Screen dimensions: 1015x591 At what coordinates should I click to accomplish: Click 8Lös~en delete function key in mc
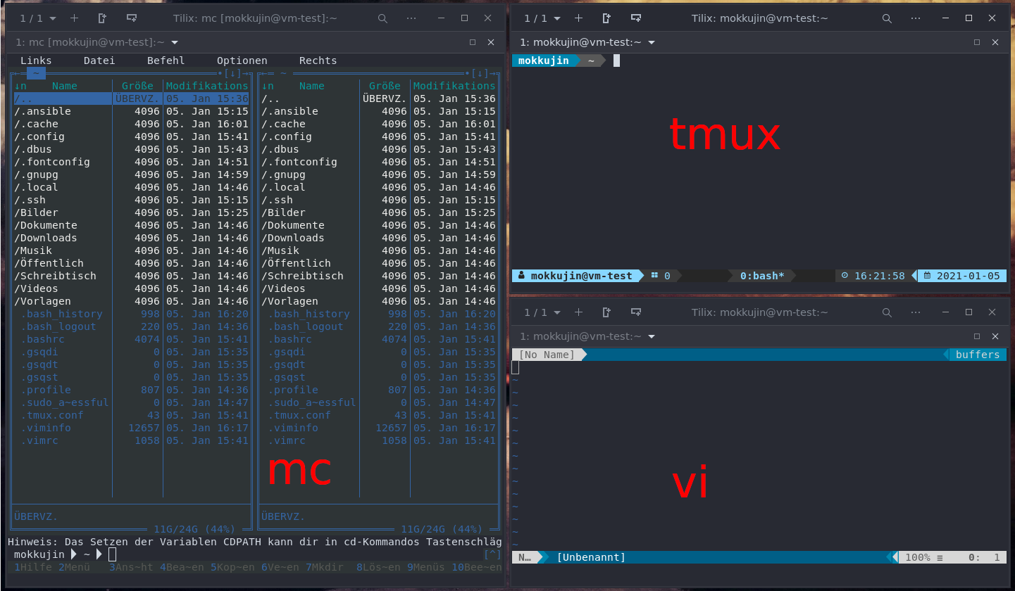[378, 567]
